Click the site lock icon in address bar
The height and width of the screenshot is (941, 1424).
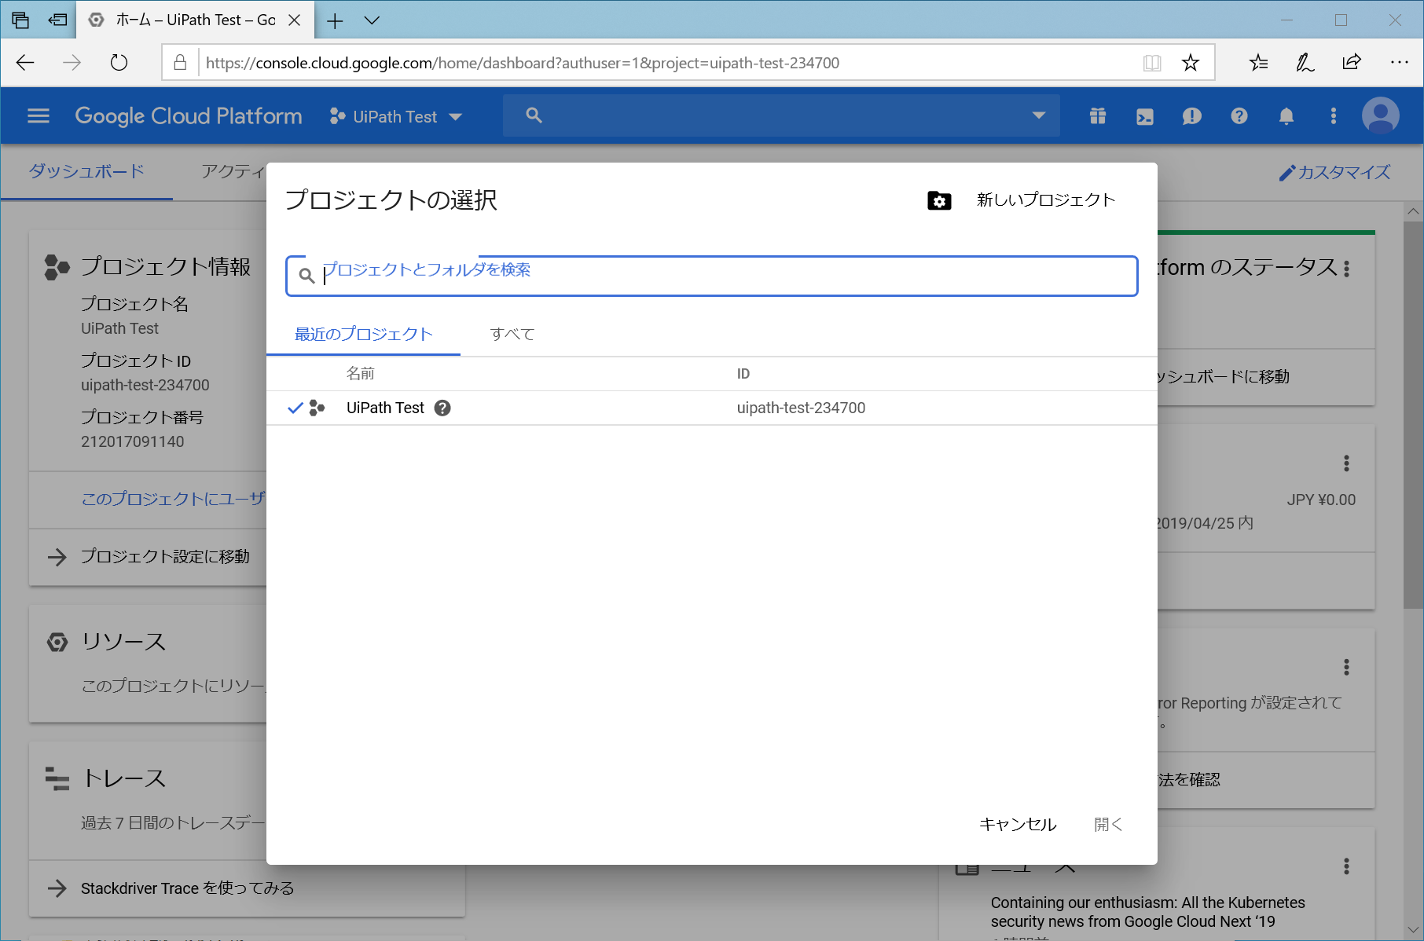click(x=180, y=63)
